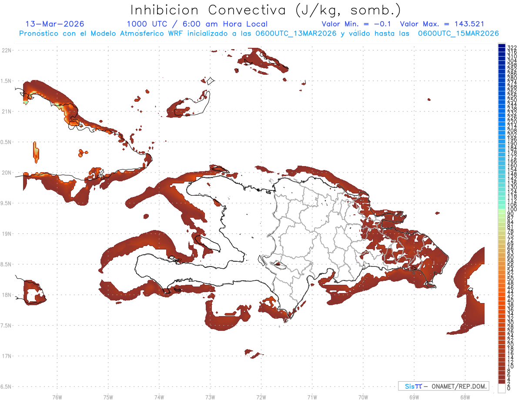Click the "68W" longitude label
Image resolution: width=522 pixels, height=403 pixels.
[465, 397]
